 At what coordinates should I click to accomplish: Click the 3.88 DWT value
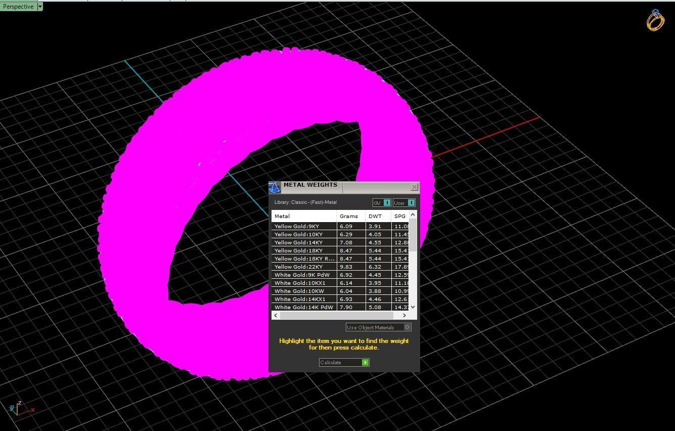tap(375, 291)
